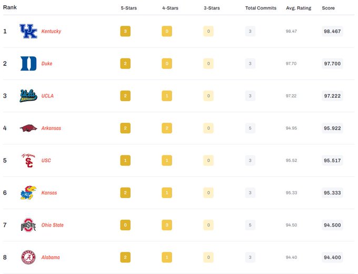
Task: Click Ohio State's 5-star count badge
Action: click(x=125, y=225)
